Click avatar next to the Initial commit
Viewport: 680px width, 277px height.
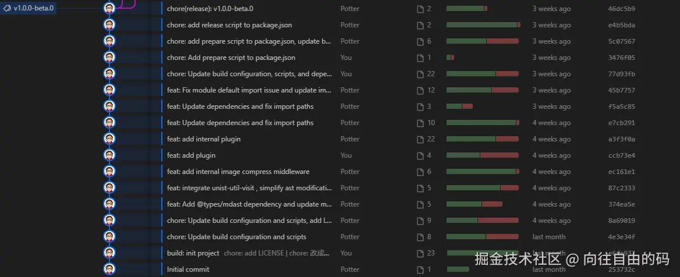[109, 269]
